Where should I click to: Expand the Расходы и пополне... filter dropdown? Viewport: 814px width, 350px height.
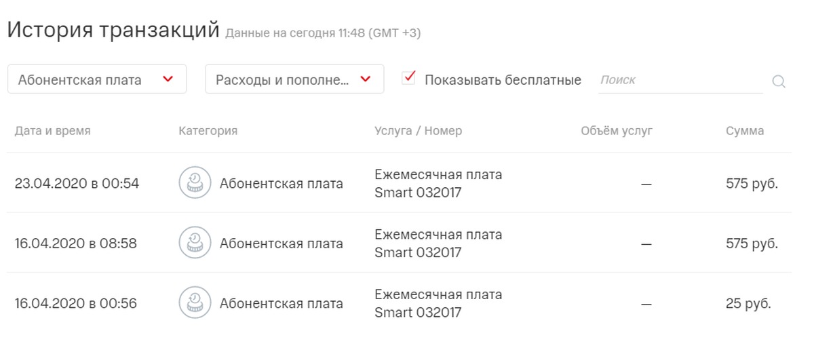click(x=294, y=79)
